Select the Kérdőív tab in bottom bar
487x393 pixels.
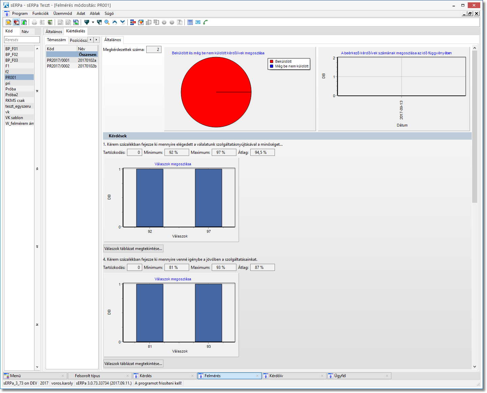coord(276,376)
